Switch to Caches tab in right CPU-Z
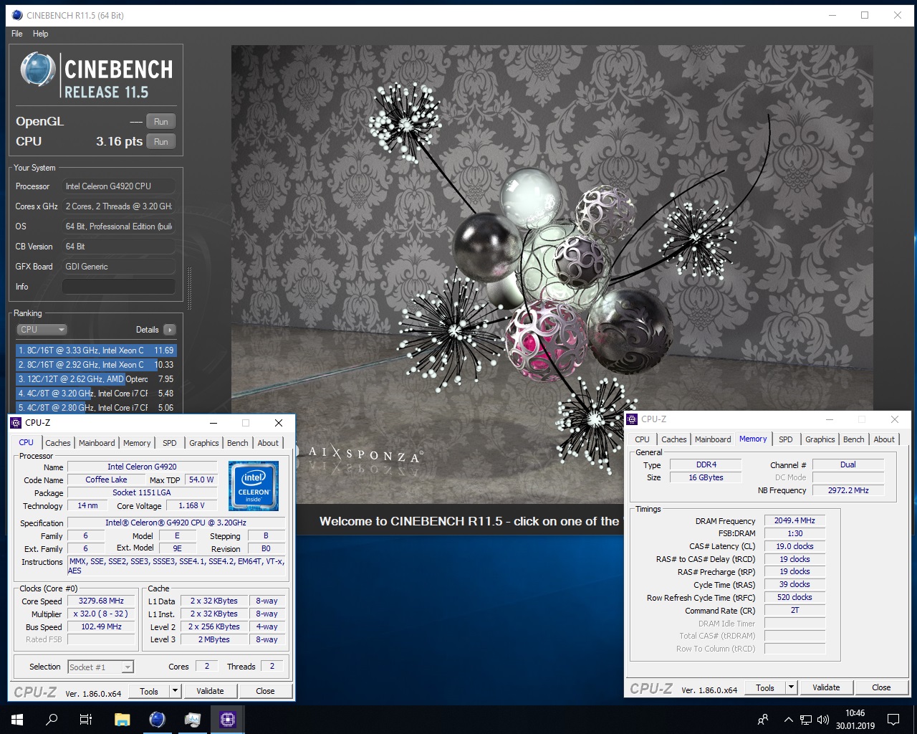This screenshot has width=917, height=734. pos(674,439)
